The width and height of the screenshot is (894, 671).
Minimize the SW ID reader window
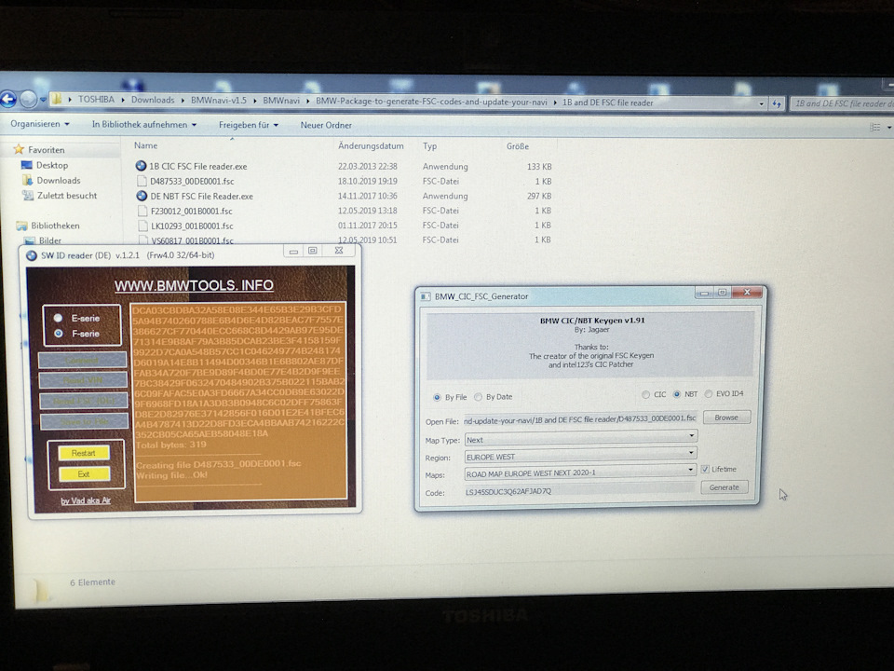point(293,251)
